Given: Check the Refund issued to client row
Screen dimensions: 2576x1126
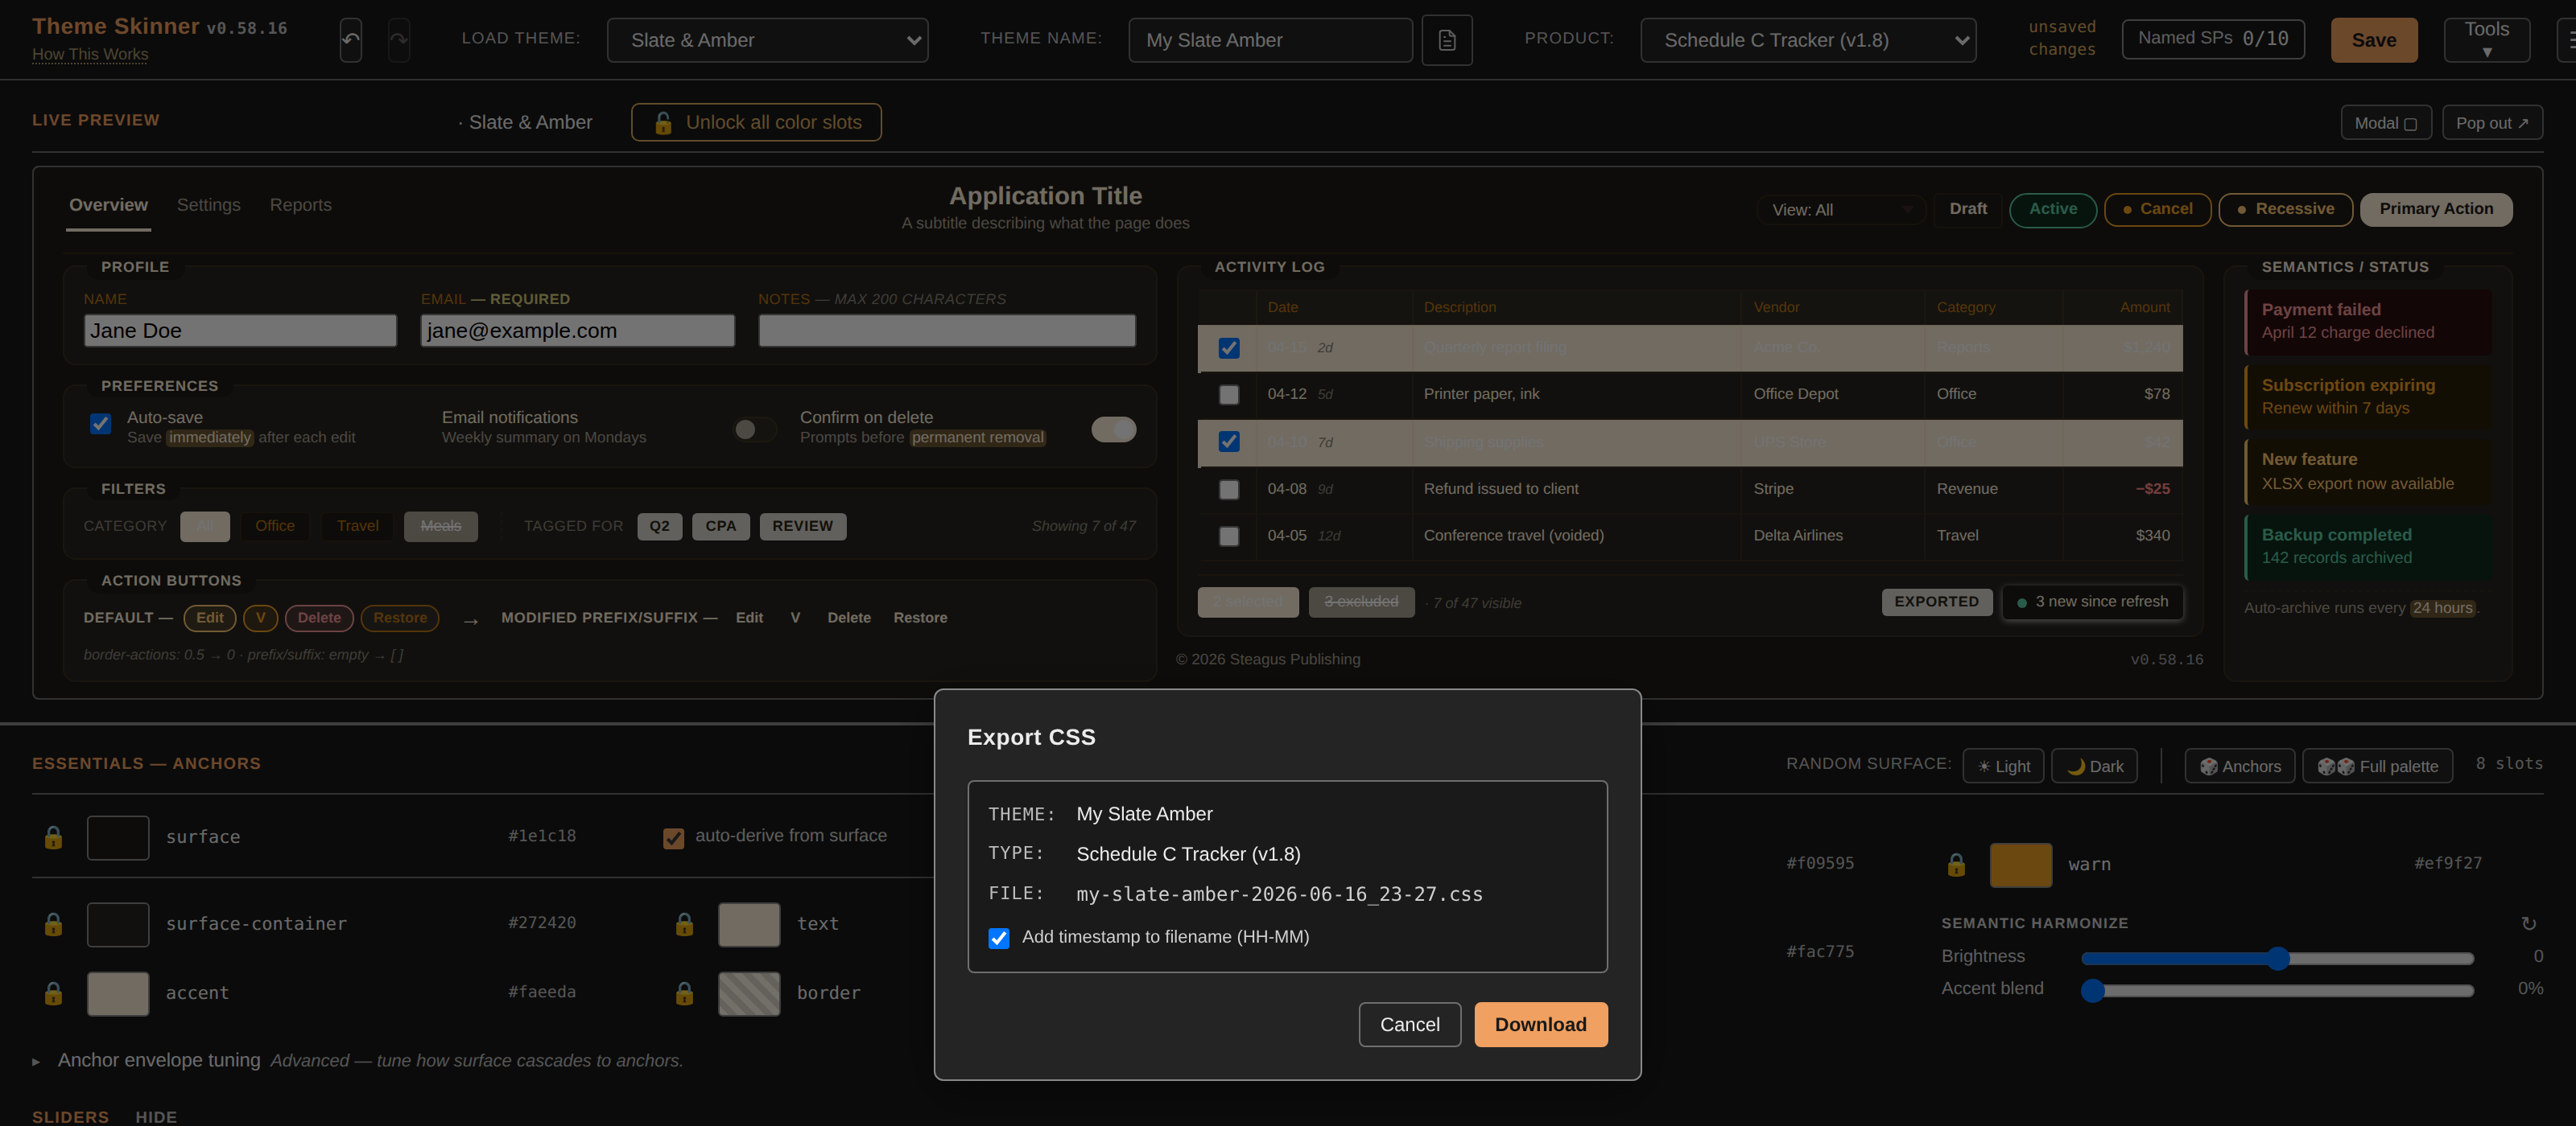Looking at the screenshot, I should coord(1229,490).
